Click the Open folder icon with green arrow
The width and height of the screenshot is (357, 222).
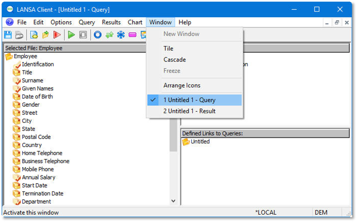click(45, 35)
